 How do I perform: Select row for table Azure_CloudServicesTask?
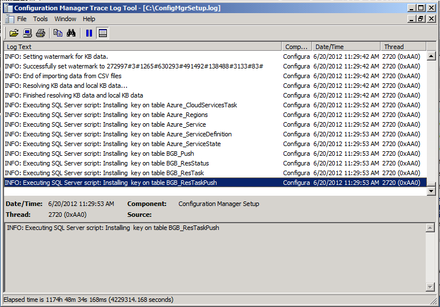(215, 105)
